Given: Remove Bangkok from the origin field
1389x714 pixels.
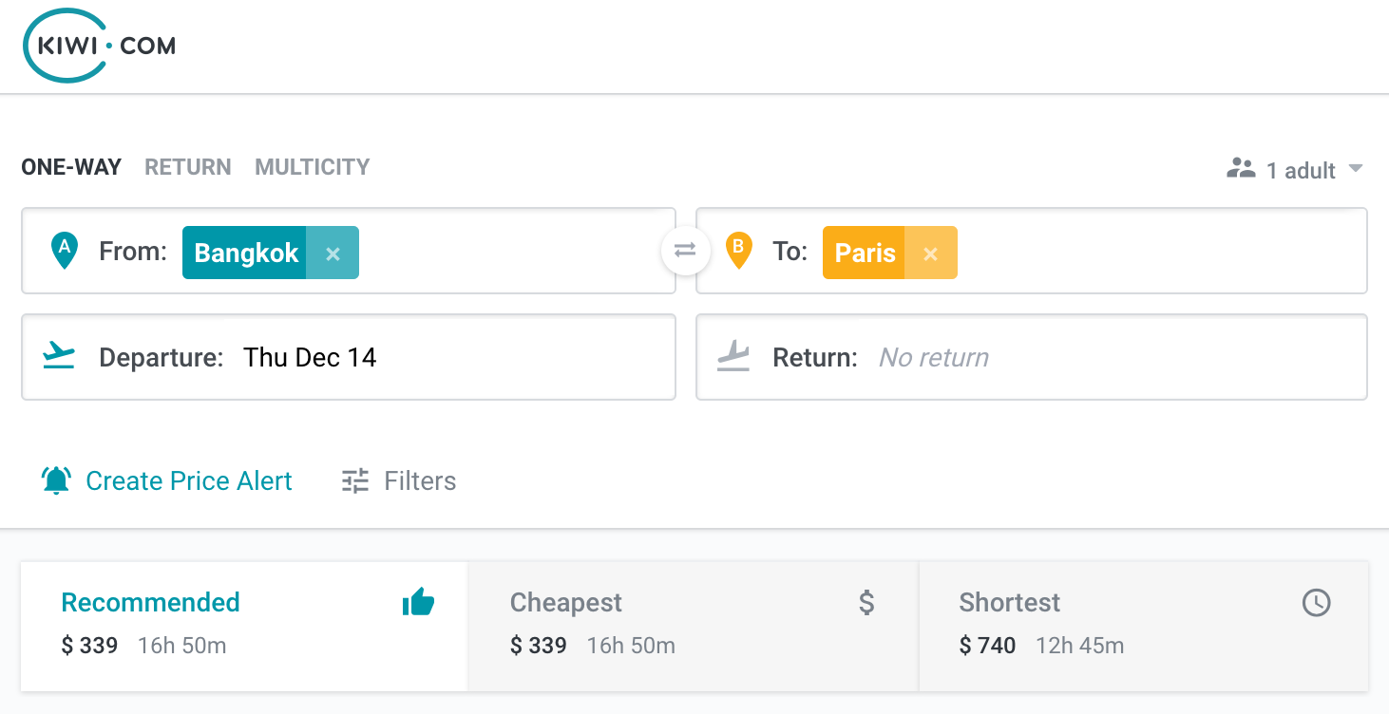Looking at the screenshot, I should (333, 254).
